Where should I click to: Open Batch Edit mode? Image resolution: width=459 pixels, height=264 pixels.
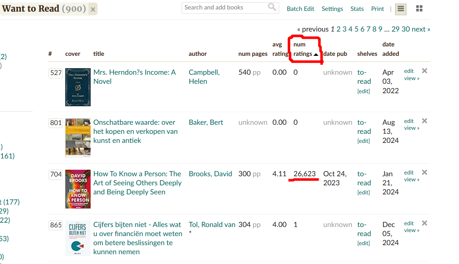[x=300, y=9]
